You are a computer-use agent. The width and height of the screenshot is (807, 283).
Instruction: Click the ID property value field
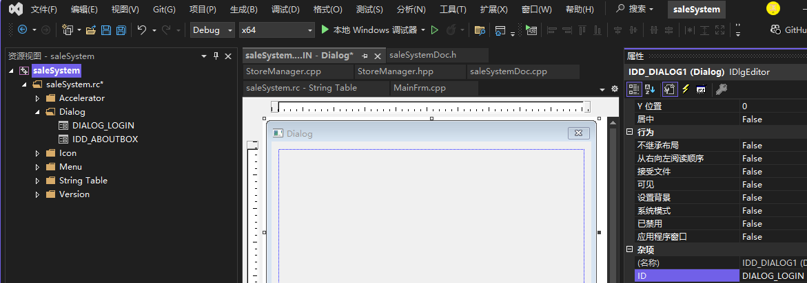point(773,276)
